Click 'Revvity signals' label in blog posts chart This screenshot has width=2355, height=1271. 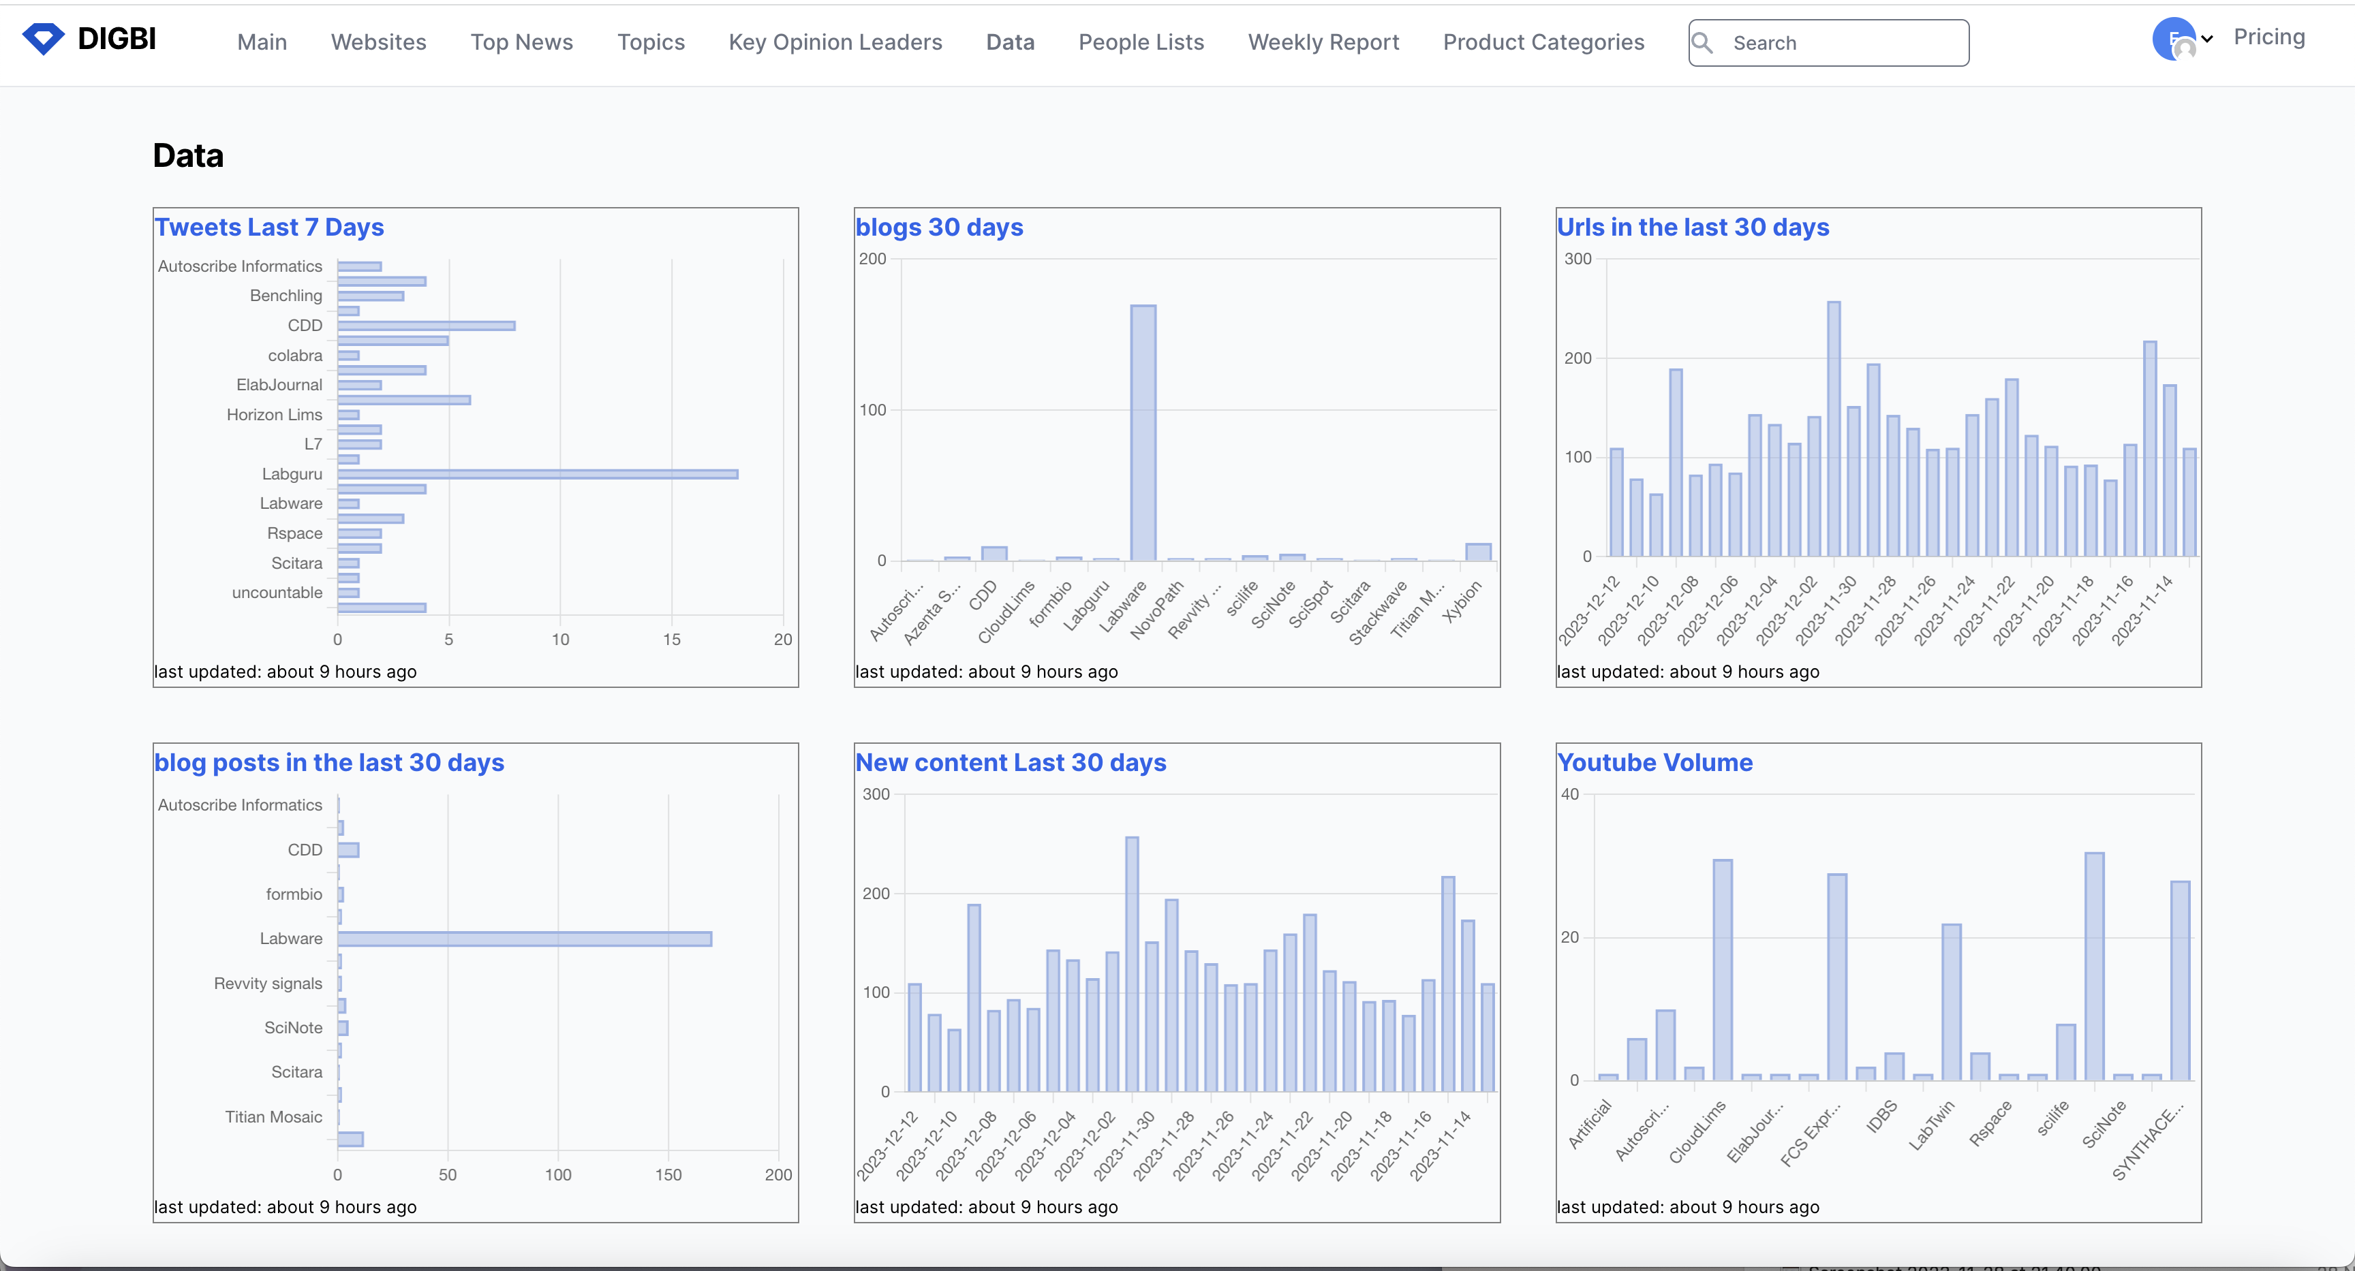(x=268, y=983)
